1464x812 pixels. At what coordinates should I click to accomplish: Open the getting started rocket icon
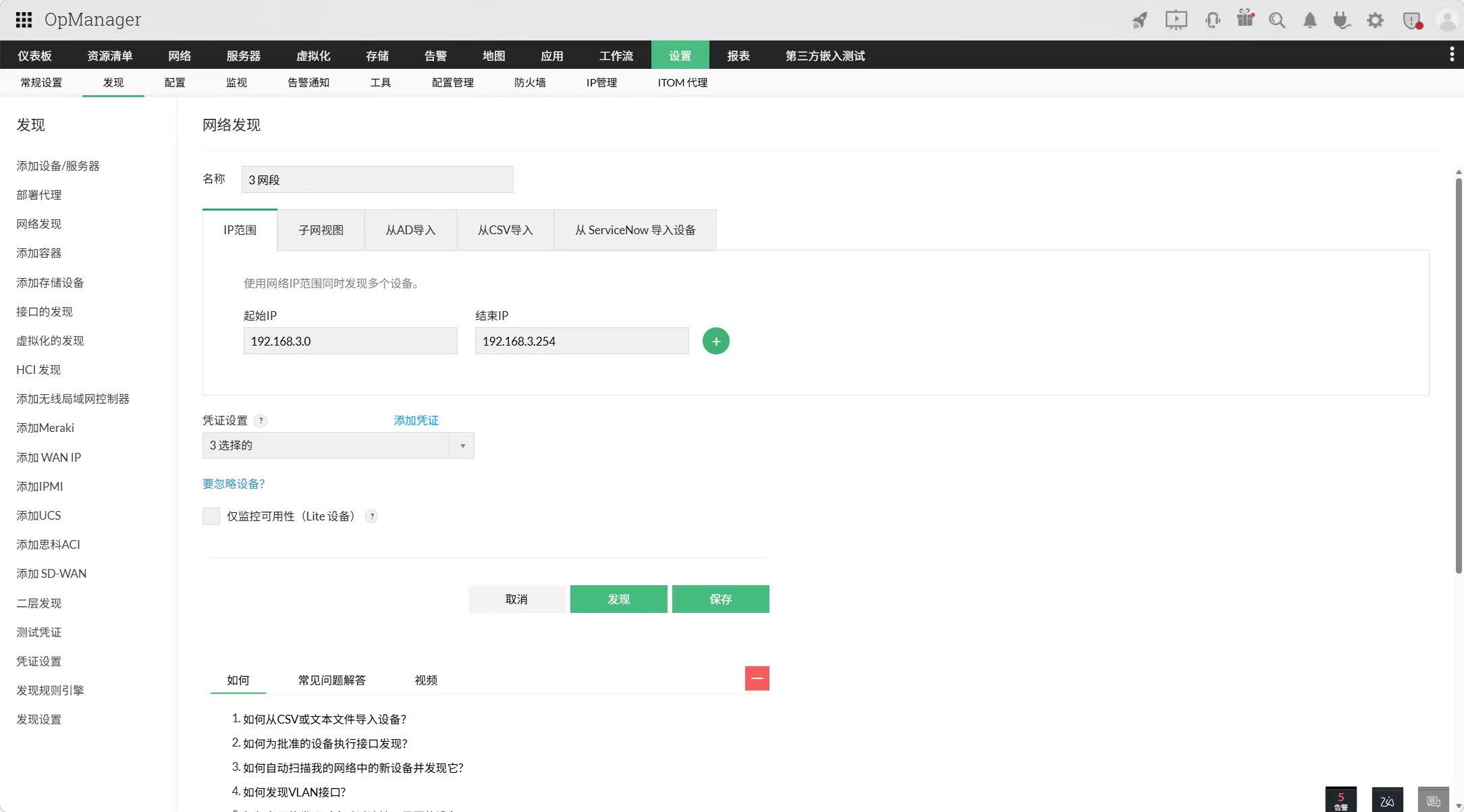tap(1140, 20)
